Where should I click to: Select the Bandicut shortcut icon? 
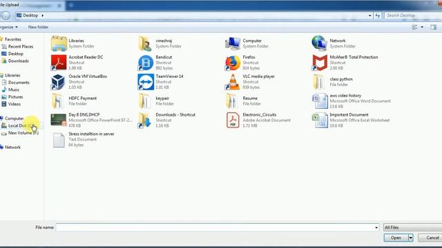coord(146,63)
